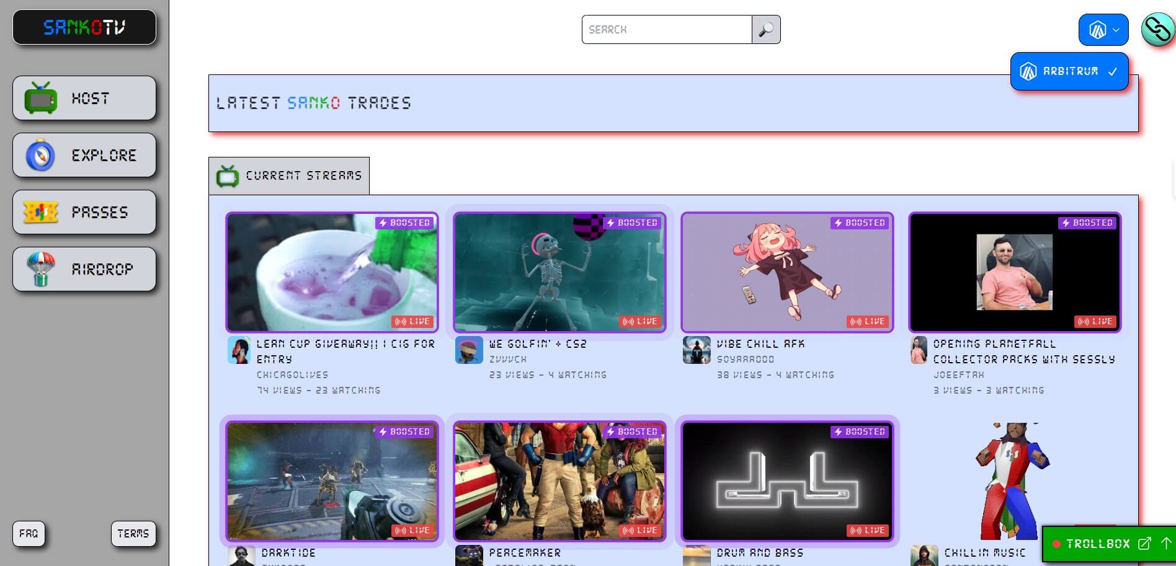Click the Vibe Chill AFK title

click(x=760, y=344)
